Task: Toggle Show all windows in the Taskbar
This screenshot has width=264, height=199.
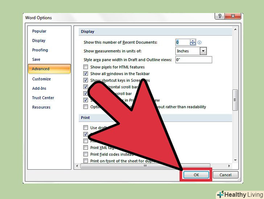Action: click(x=86, y=73)
